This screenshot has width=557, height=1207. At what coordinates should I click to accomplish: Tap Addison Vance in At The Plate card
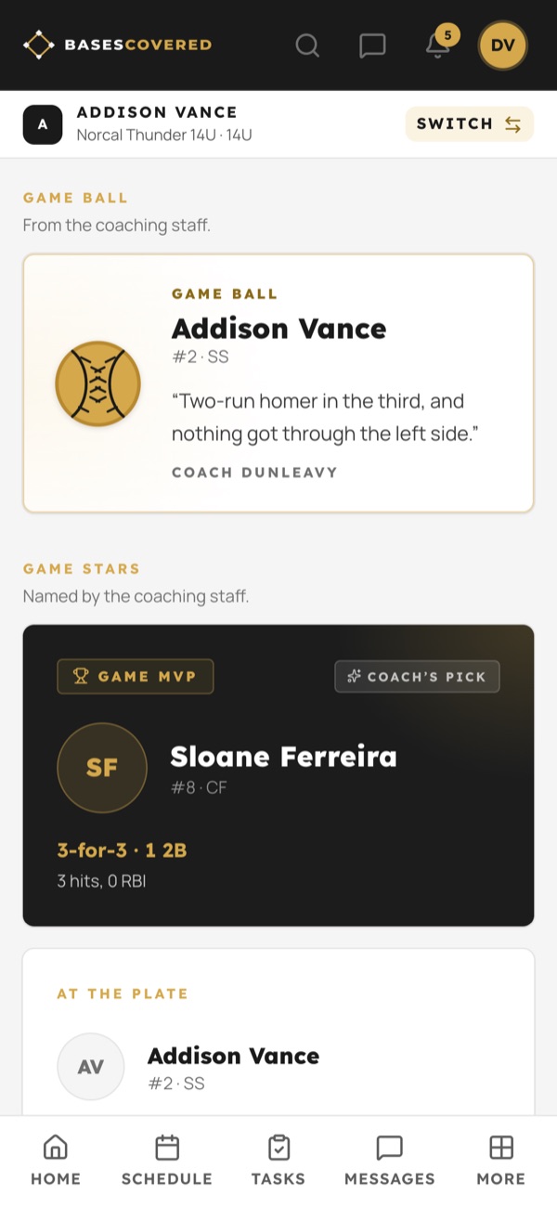pos(233,1056)
